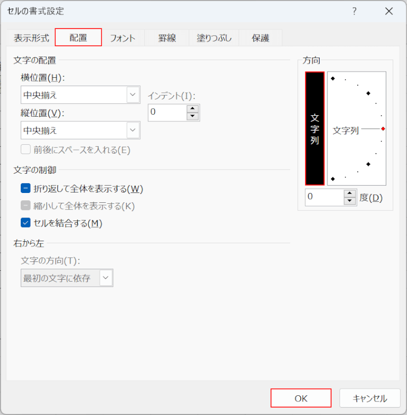Uncheck セルを結合する checkbox
This screenshot has height=415, width=407.
(x=26, y=223)
